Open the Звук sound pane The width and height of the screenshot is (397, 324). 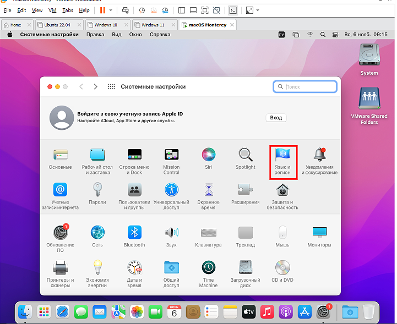pos(171,237)
